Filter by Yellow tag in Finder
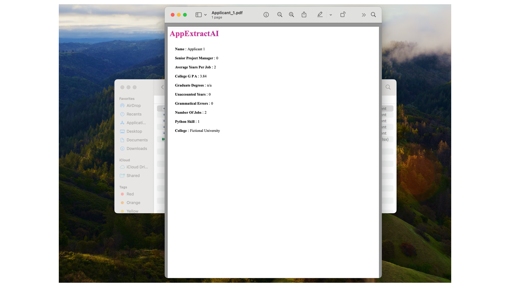The width and height of the screenshot is (510, 287). (132, 211)
